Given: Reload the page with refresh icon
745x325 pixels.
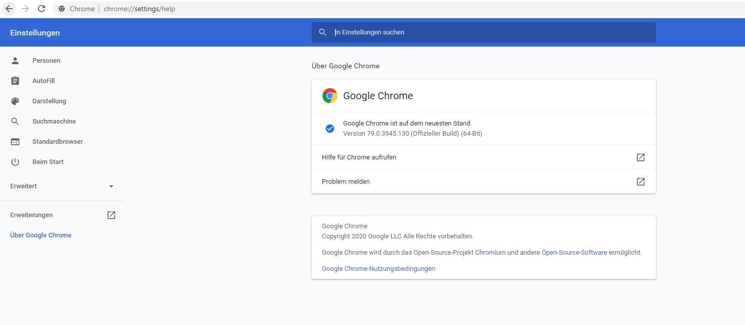Looking at the screenshot, I should pyautogui.click(x=42, y=9).
